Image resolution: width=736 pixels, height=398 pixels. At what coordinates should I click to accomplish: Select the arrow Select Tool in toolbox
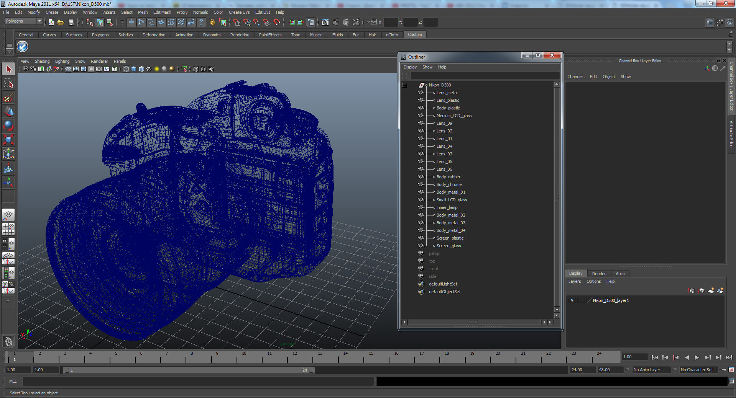[8, 69]
